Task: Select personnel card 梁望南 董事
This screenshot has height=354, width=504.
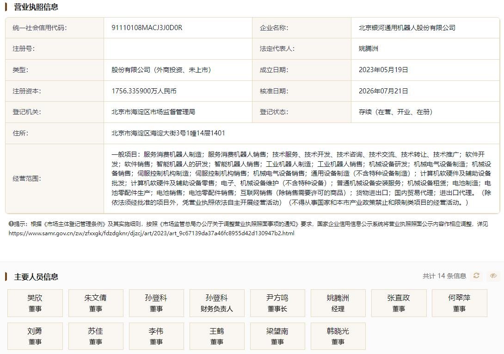Action: (x=277, y=336)
